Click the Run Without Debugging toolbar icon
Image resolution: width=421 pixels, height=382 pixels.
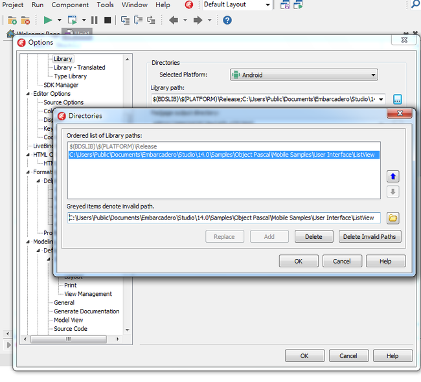tap(73, 20)
